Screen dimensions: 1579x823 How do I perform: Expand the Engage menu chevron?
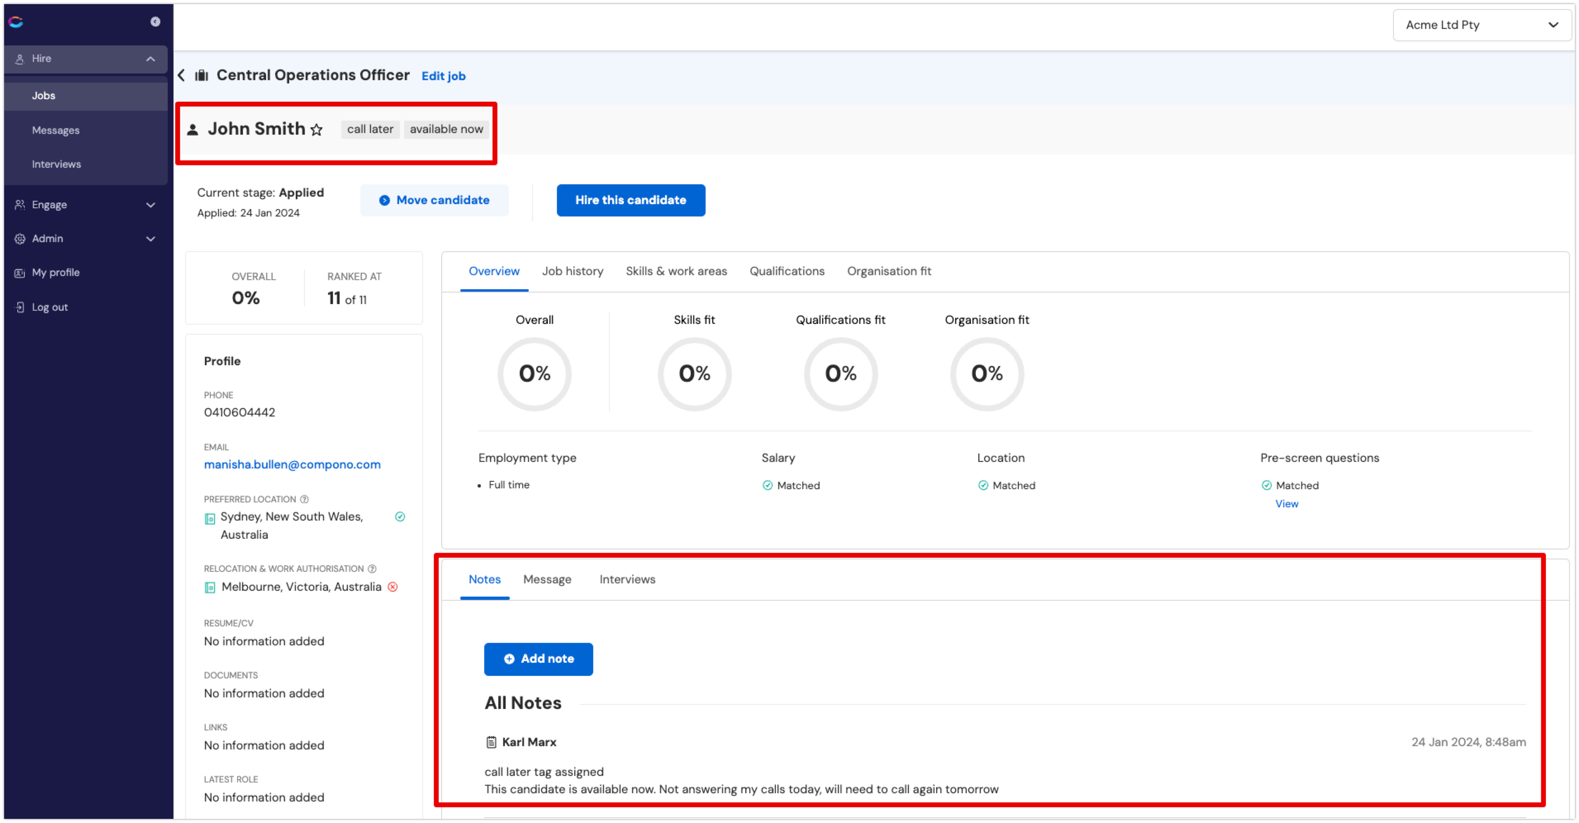click(x=150, y=205)
